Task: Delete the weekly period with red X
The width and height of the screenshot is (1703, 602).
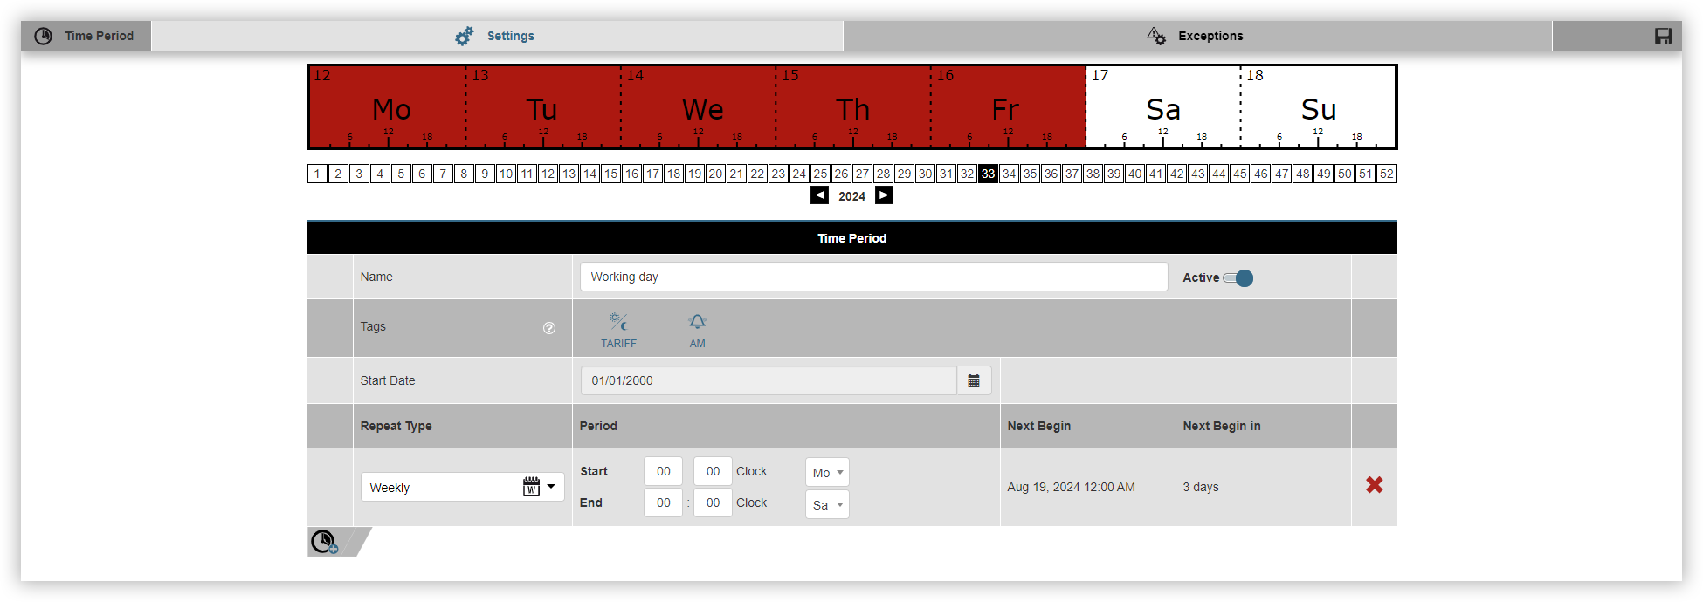Action: click(x=1374, y=485)
